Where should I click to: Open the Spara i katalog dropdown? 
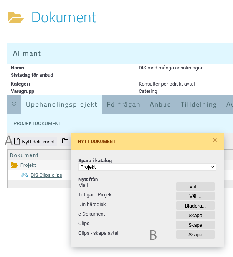pyautogui.click(x=147, y=167)
